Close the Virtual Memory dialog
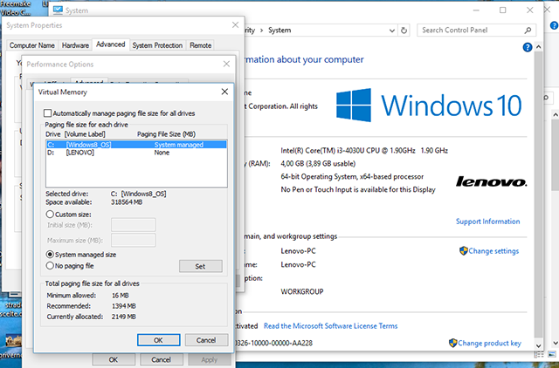 (x=224, y=92)
